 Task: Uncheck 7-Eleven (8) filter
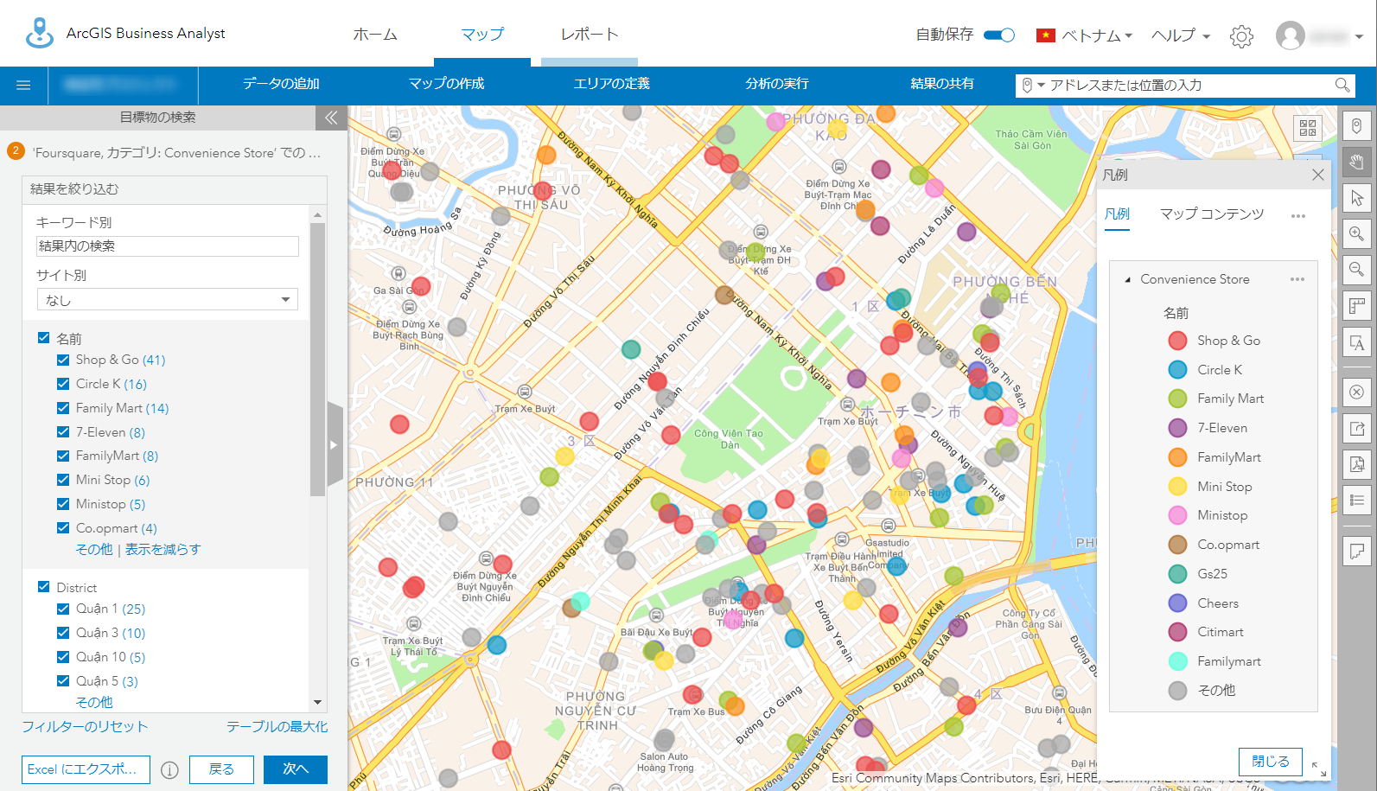point(63,431)
